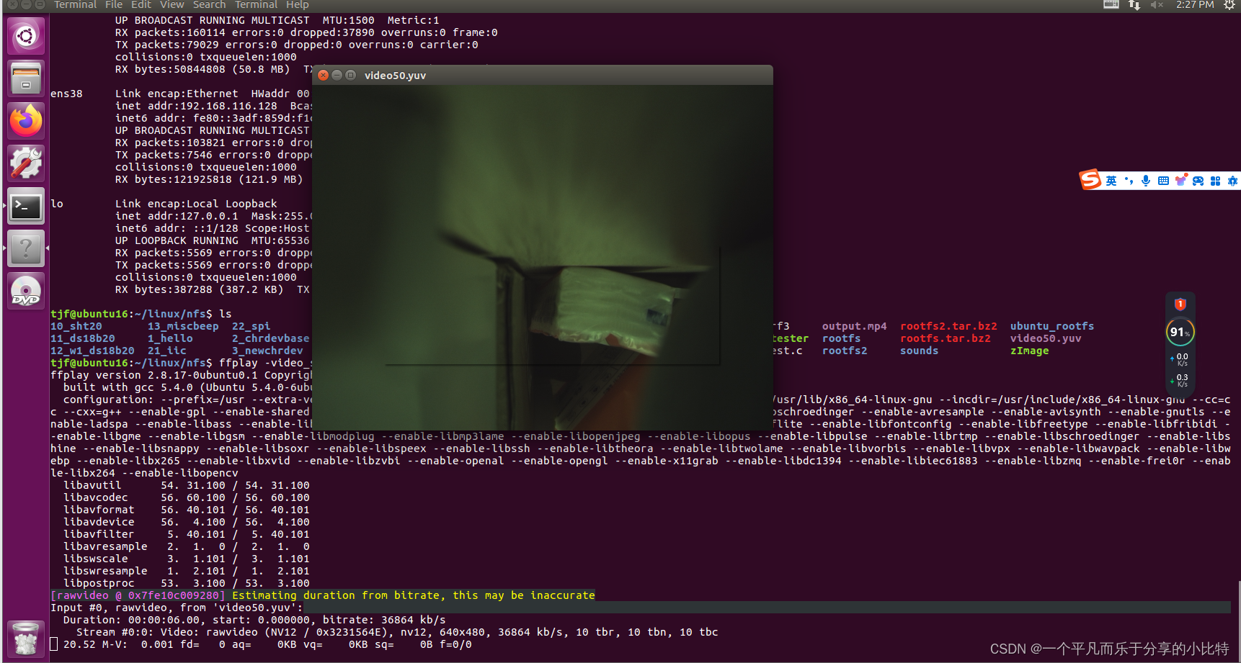Viewport: 1241px width, 663px height.
Task: Click the rootfs2 directory name
Action: (x=845, y=351)
